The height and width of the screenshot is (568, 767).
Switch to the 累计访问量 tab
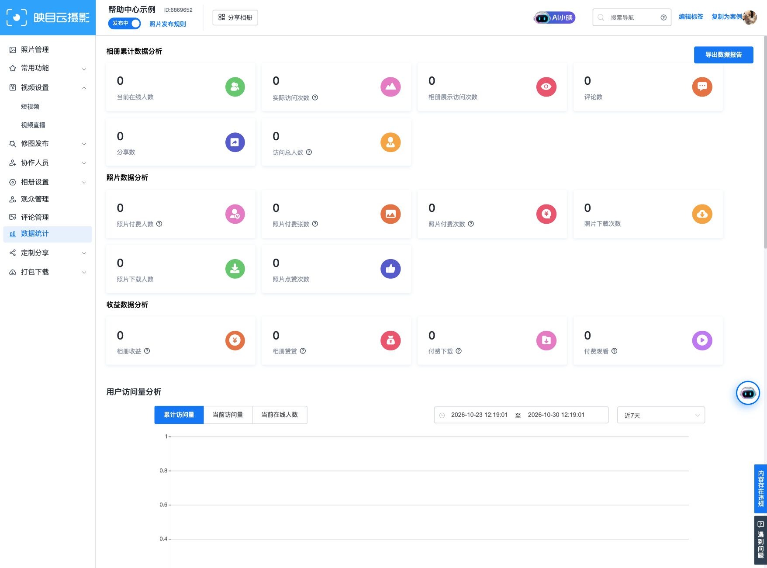click(179, 415)
